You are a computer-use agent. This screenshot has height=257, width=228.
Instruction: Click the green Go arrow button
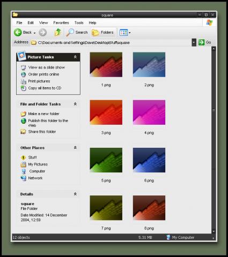pos(201,42)
